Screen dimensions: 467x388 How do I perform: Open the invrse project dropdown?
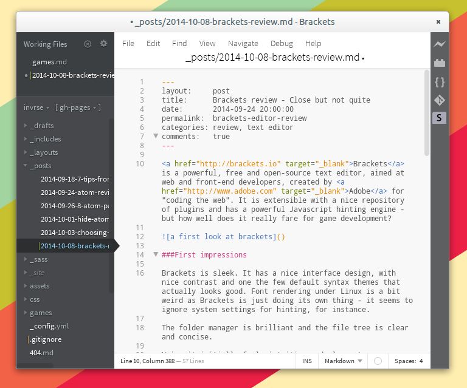click(36, 107)
